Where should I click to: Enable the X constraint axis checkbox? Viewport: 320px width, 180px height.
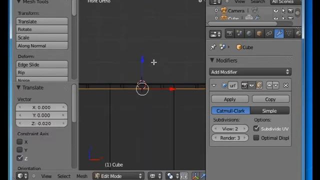(19, 141)
